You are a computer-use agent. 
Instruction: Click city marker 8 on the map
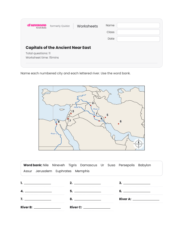click(x=57, y=124)
